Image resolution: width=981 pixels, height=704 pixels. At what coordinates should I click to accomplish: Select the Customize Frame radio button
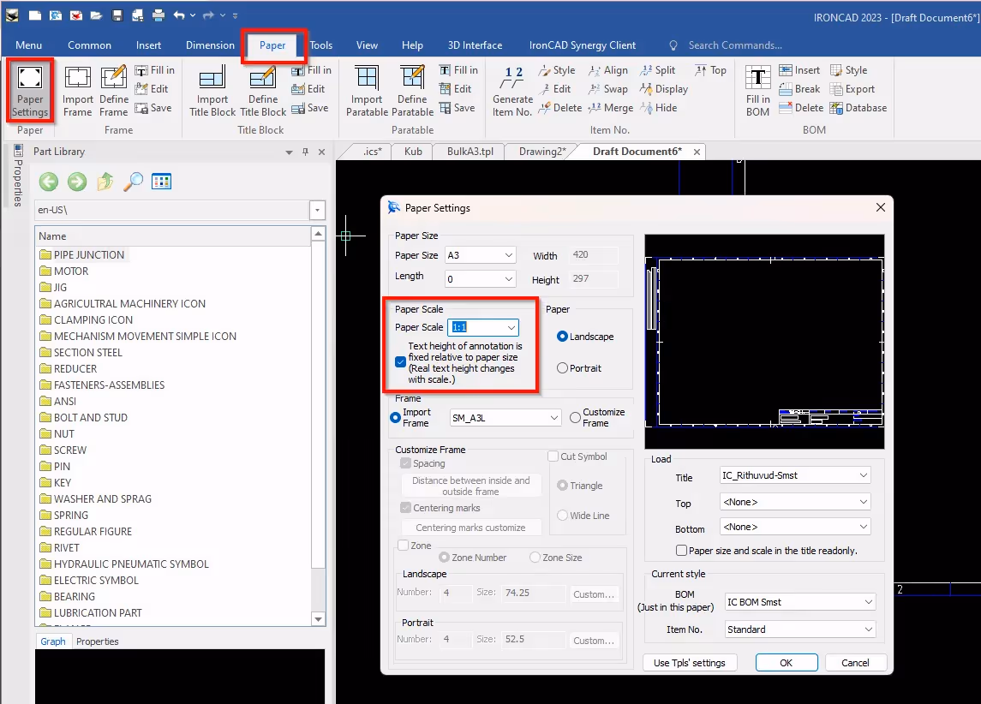575,418
